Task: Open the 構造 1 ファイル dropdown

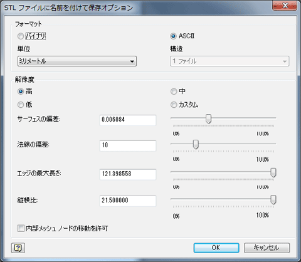Action: (x=230, y=61)
